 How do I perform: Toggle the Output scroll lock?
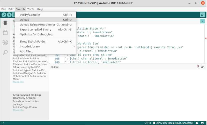[x=202, y=67]
